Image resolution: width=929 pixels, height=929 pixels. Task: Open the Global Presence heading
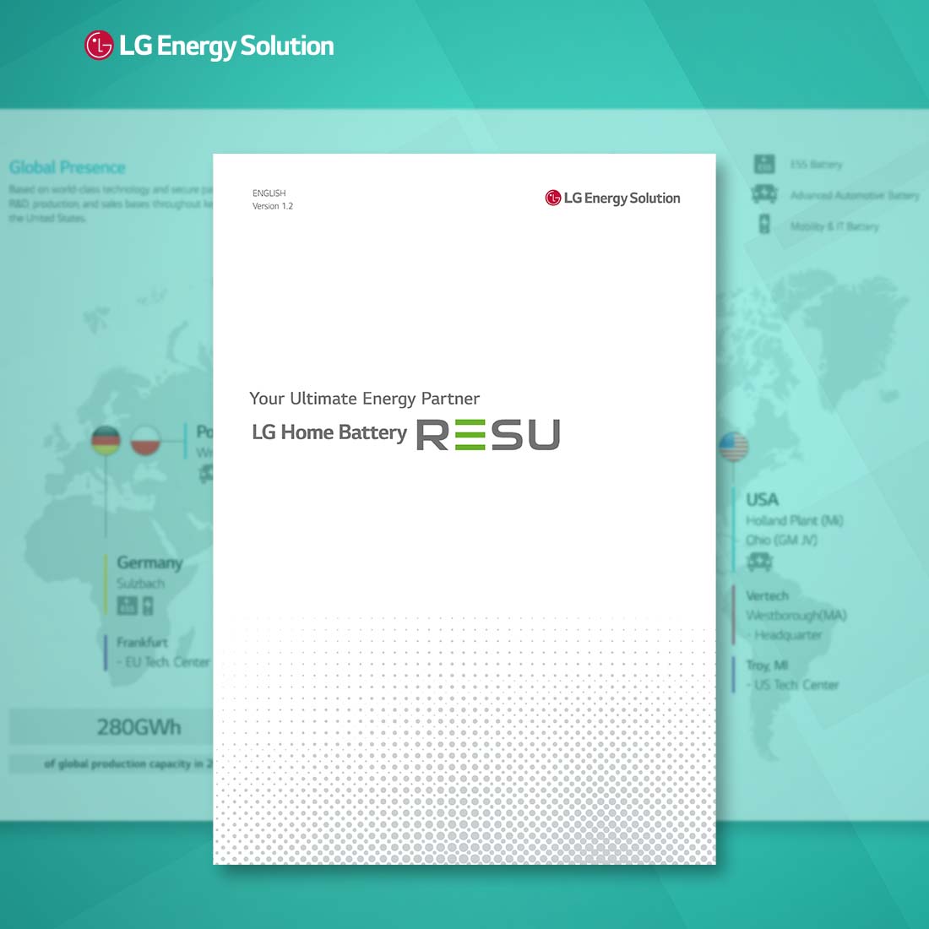68,167
